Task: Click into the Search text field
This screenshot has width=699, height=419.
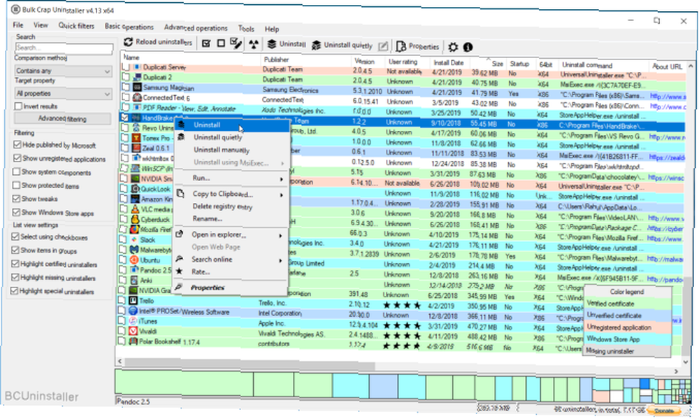Action: click(x=64, y=48)
